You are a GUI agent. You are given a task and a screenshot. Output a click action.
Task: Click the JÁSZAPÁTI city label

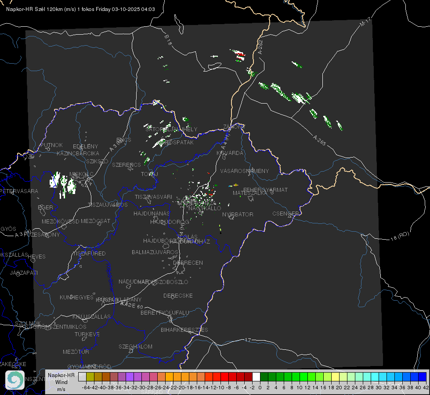[24, 273]
